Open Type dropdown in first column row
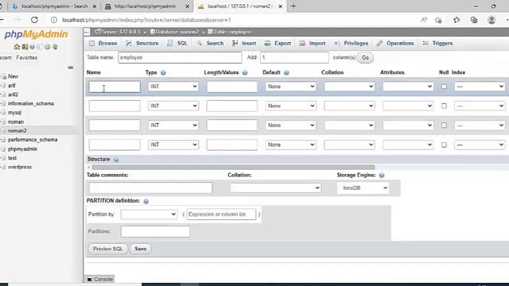Viewport: 509px width, 286px height. (173, 87)
